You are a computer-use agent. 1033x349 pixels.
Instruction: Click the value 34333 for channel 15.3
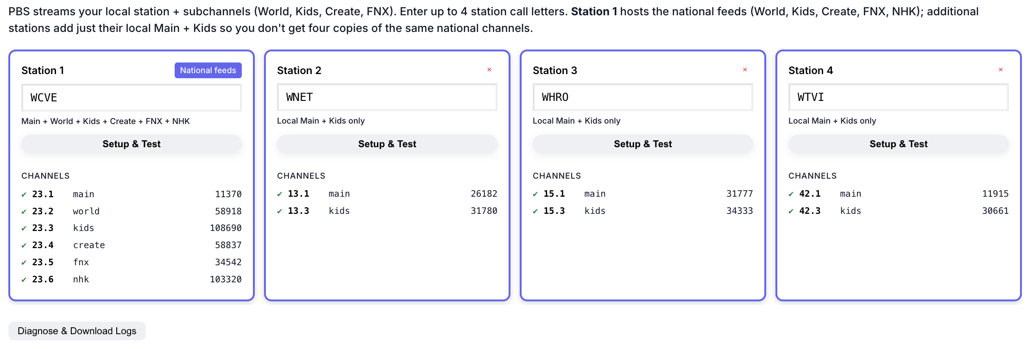tap(740, 211)
